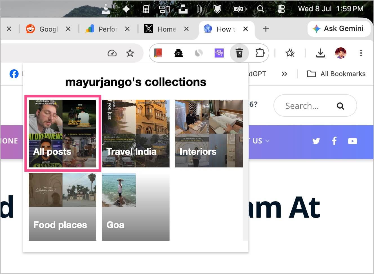Click the trash can extension icon
This screenshot has width=374, height=274.
pos(239,53)
